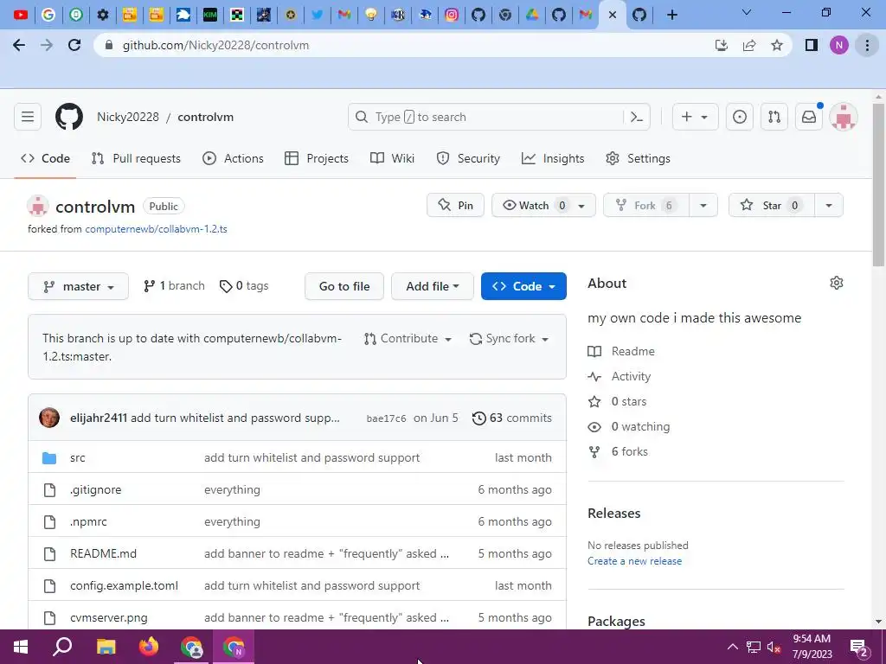Open the hamburger navigation menu

(x=28, y=117)
